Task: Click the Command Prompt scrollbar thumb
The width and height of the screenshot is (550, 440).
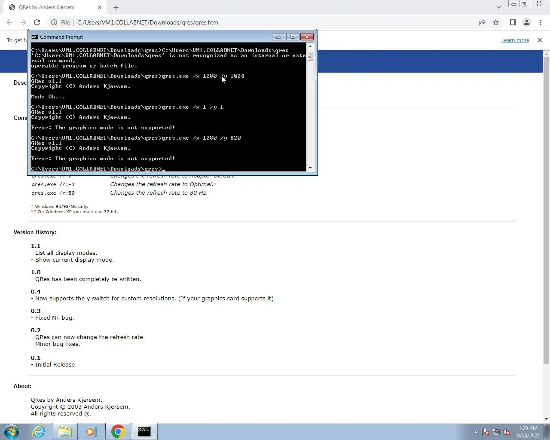Action: point(310,56)
